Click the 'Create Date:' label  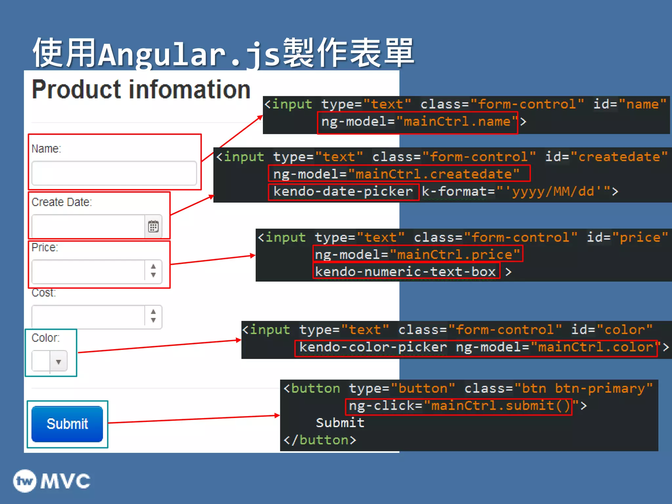click(62, 202)
